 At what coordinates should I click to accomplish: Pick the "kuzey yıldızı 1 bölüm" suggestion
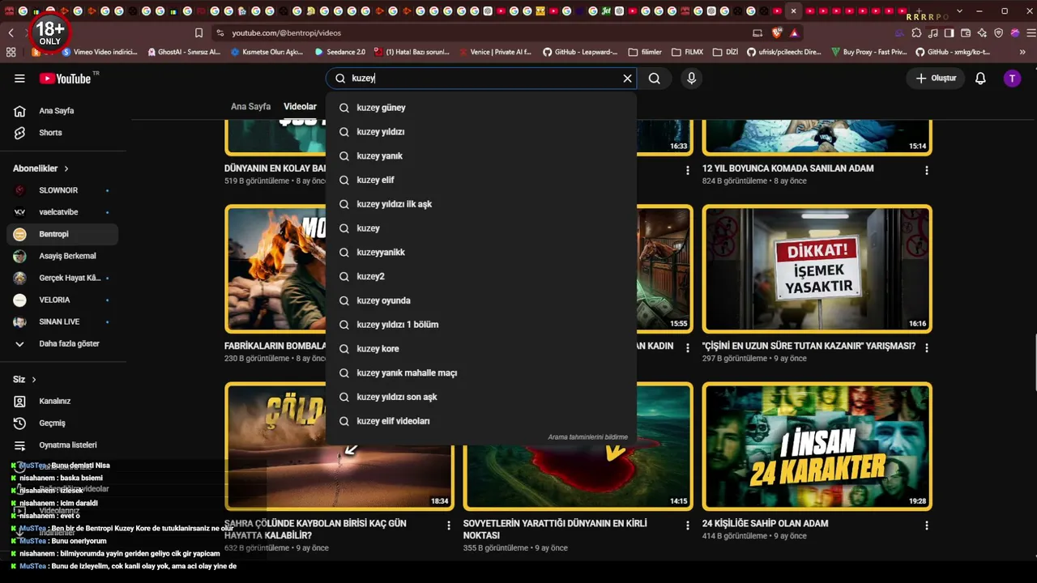click(481, 325)
